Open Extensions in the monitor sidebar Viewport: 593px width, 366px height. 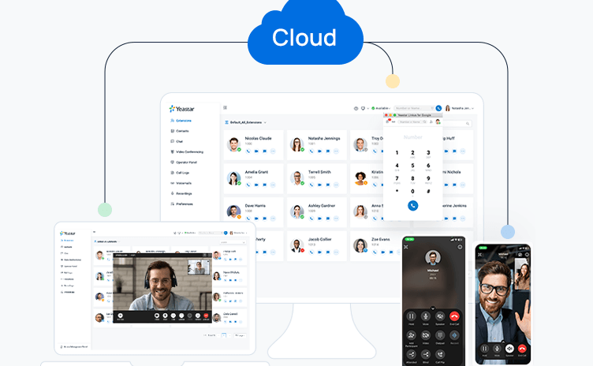click(x=181, y=121)
